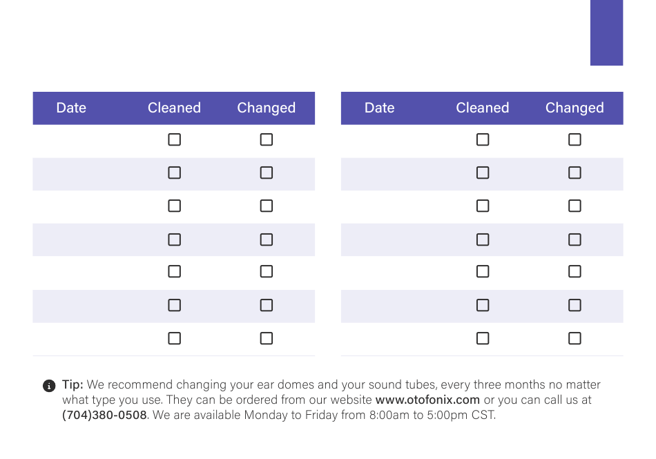Click the first Date cell in right table
Image resolution: width=656 pixels, height=459 pixels.
388,141
